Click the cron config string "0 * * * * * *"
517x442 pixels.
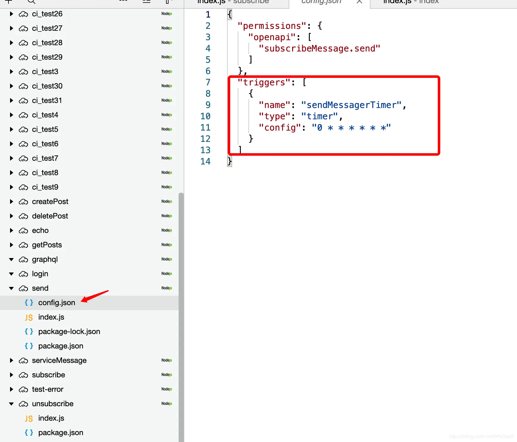pos(351,128)
